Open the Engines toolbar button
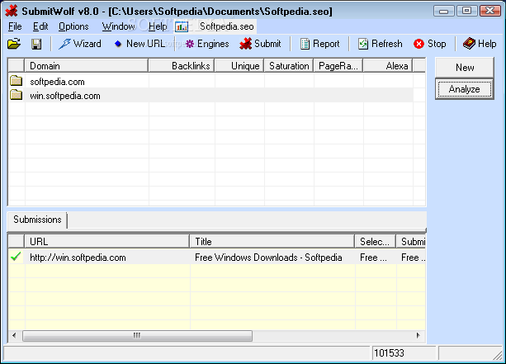This screenshot has width=506, height=364. 207,44
